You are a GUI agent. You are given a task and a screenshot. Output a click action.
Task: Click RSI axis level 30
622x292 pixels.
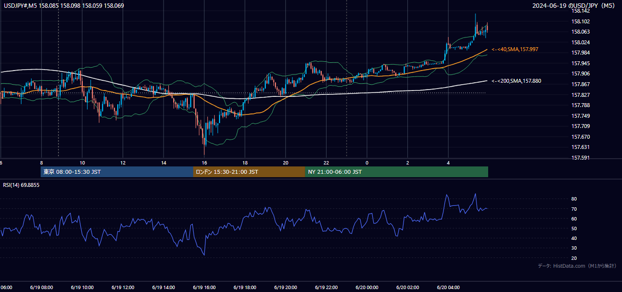coord(574,248)
